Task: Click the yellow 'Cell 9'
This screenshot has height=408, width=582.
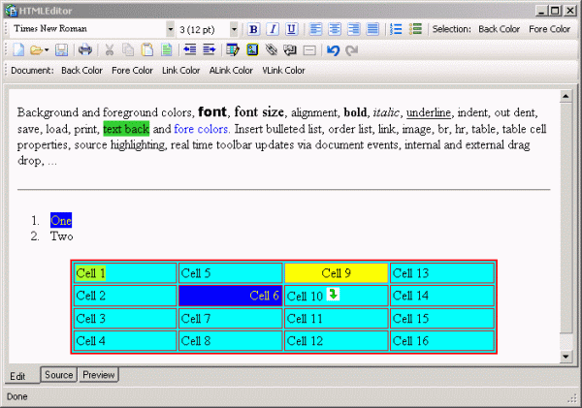Action: [x=337, y=273]
